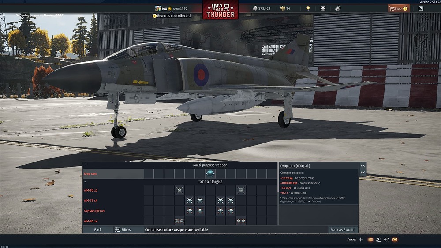This screenshot has height=248, width=441.
Task: Select the Drop tank preset row
Action: pyautogui.click(x=180, y=174)
